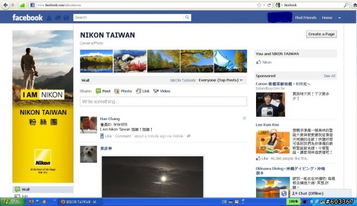Click the facebook logo
Image resolution: width=357 pixels, height=206 pixels.
click(27, 17)
